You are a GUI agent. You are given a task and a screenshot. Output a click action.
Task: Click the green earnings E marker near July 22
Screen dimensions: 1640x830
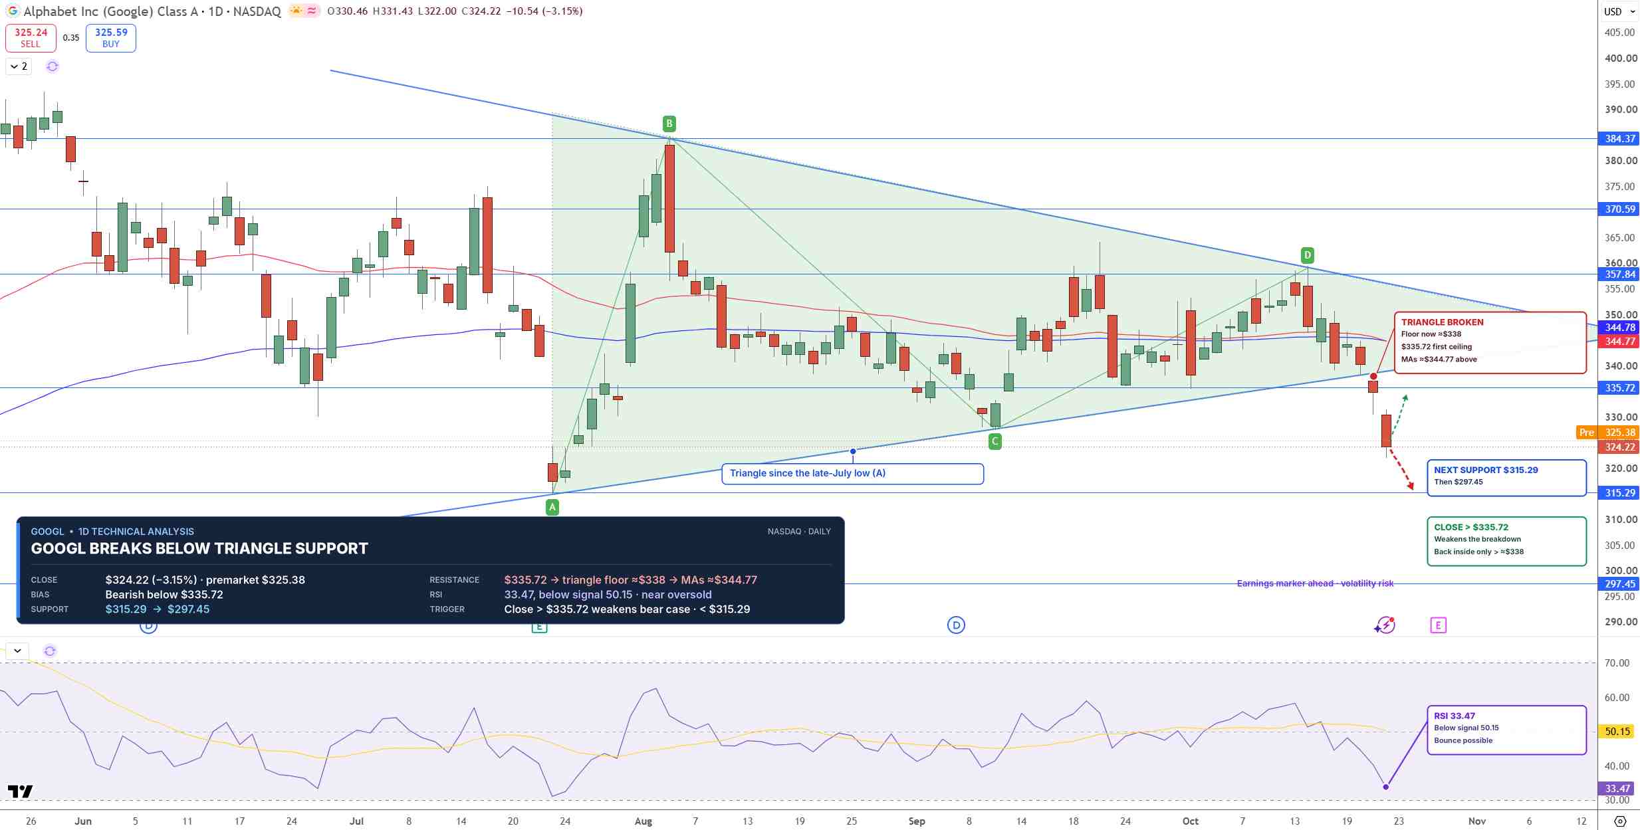(539, 627)
